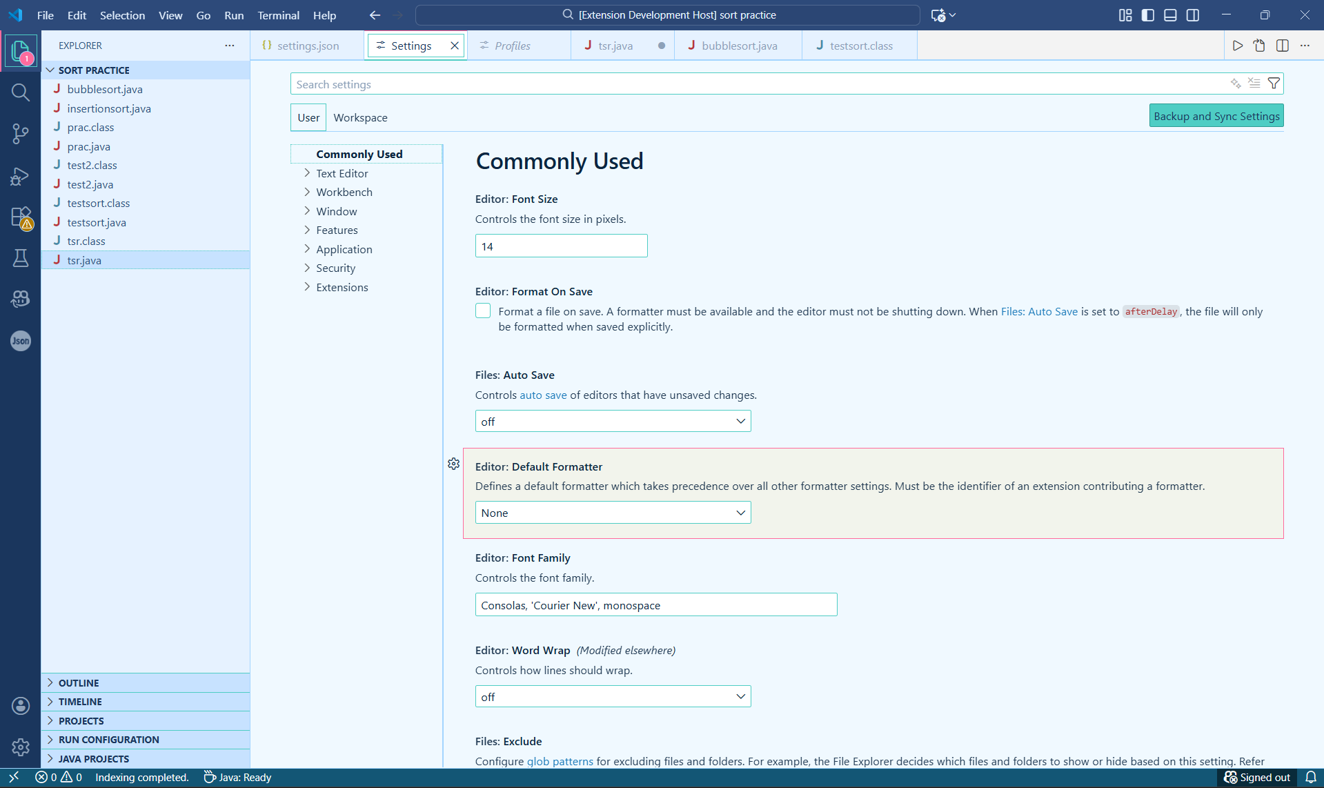Image resolution: width=1324 pixels, height=788 pixels.
Task: Toggle Primary Side Bar visibility
Action: 1148,15
